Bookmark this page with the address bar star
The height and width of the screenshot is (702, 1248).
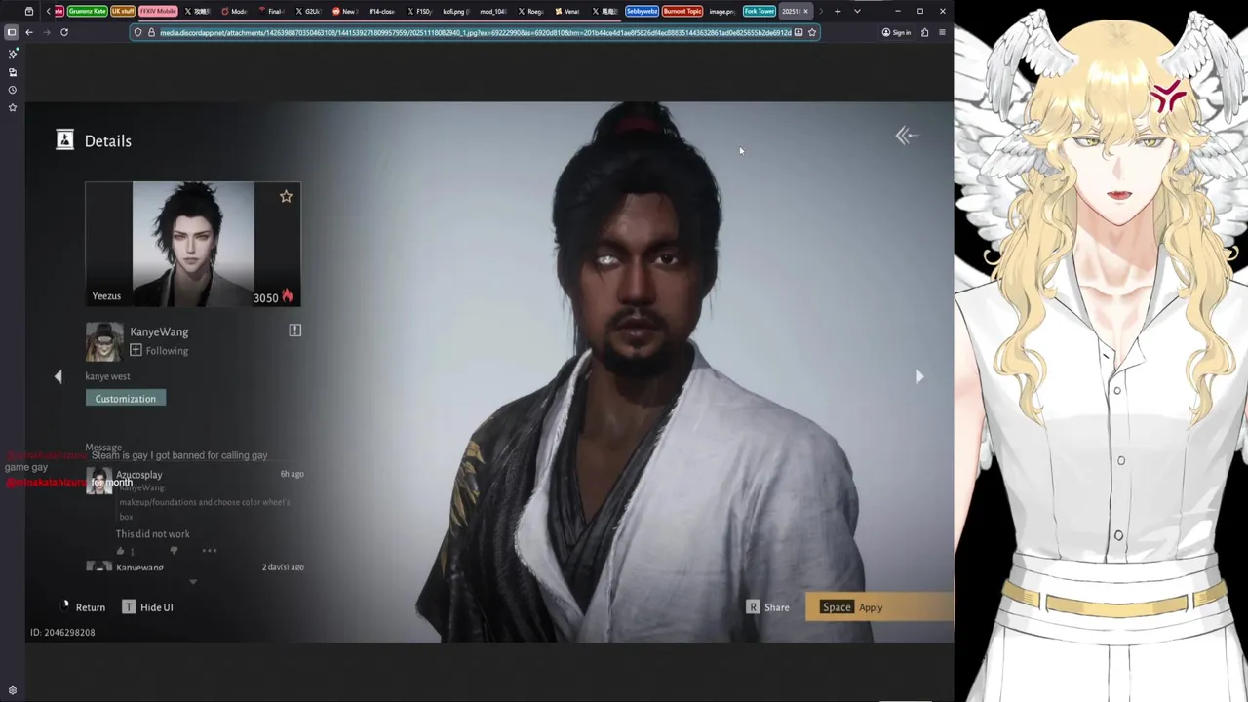pos(811,32)
